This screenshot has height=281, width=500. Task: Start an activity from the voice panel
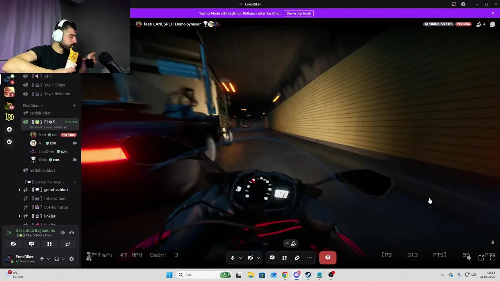click(49, 244)
